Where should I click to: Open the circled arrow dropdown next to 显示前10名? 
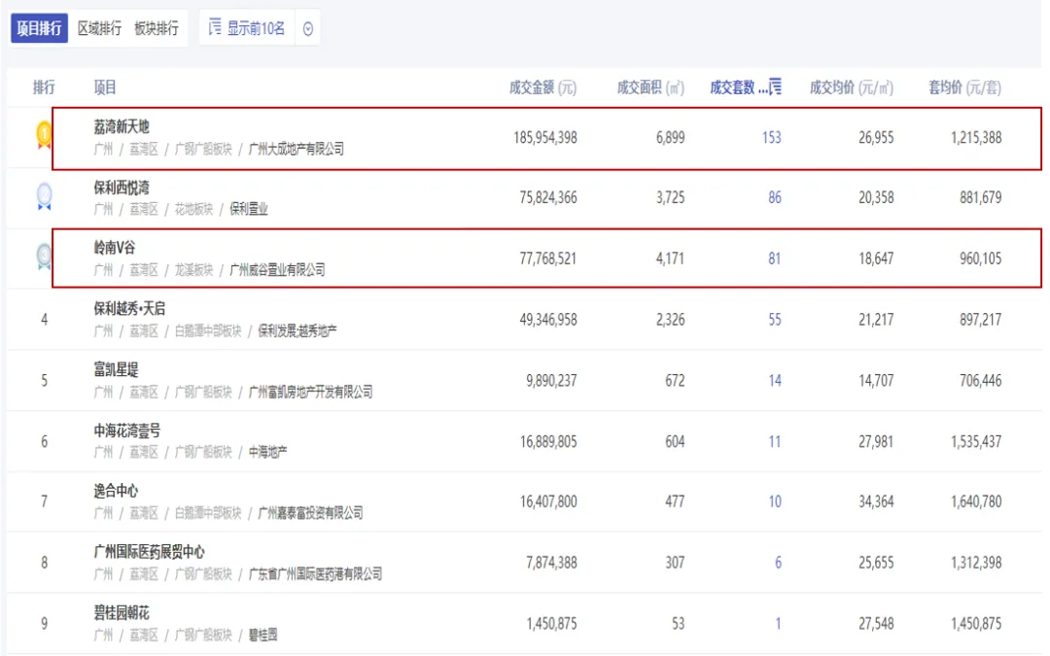[x=308, y=29]
